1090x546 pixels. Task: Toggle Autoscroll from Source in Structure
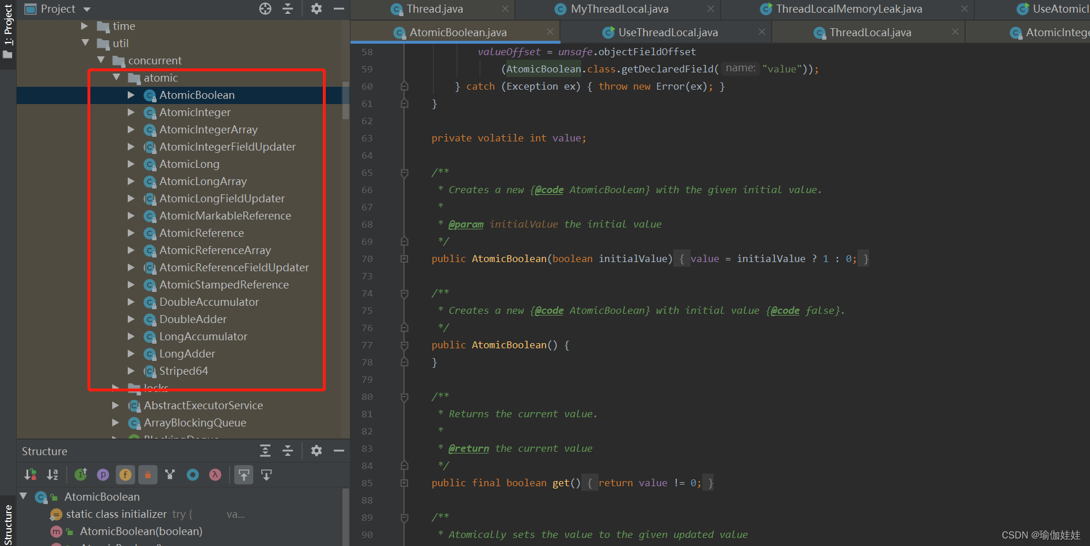[x=266, y=475]
